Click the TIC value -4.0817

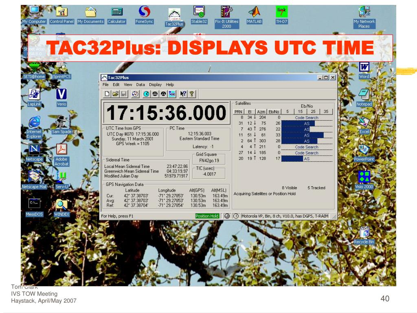pyautogui.click(x=209, y=174)
